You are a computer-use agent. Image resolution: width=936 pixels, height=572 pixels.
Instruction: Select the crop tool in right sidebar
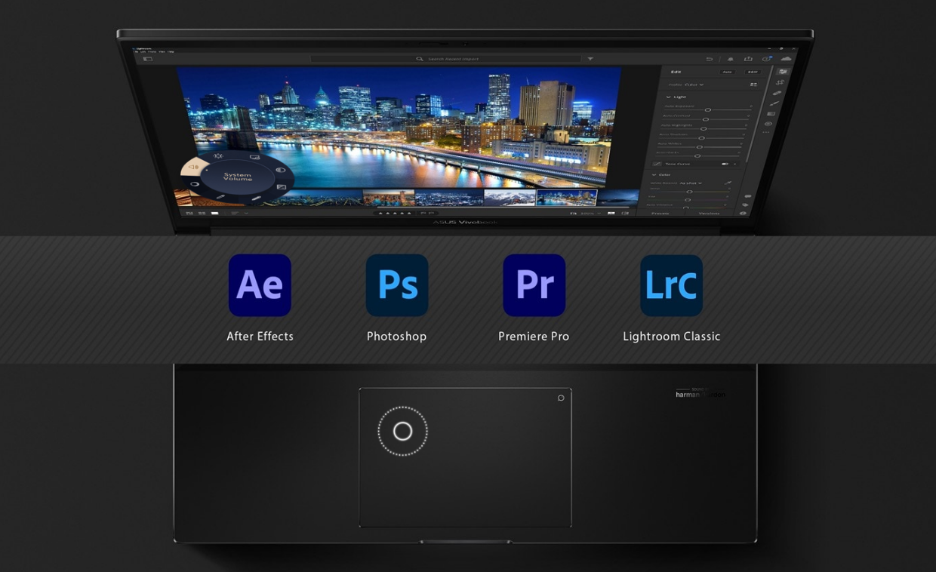tap(780, 82)
